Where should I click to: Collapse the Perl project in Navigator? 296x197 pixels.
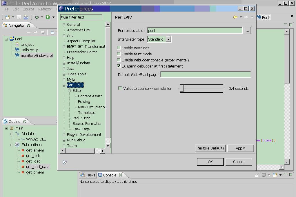pyautogui.click(x=6, y=39)
